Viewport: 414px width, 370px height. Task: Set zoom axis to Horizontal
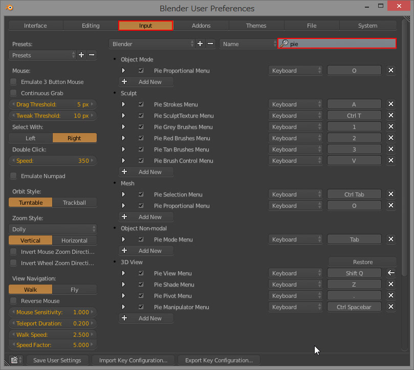74,241
